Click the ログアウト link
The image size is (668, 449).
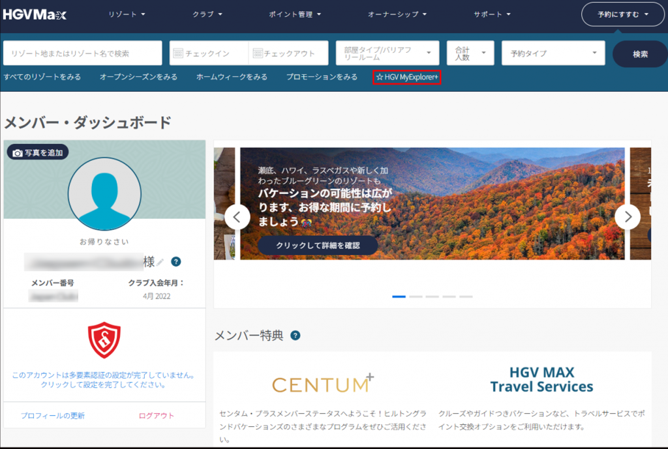(156, 415)
